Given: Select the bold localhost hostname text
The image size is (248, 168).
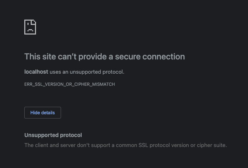Looking at the screenshot, I should click(36, 72).
